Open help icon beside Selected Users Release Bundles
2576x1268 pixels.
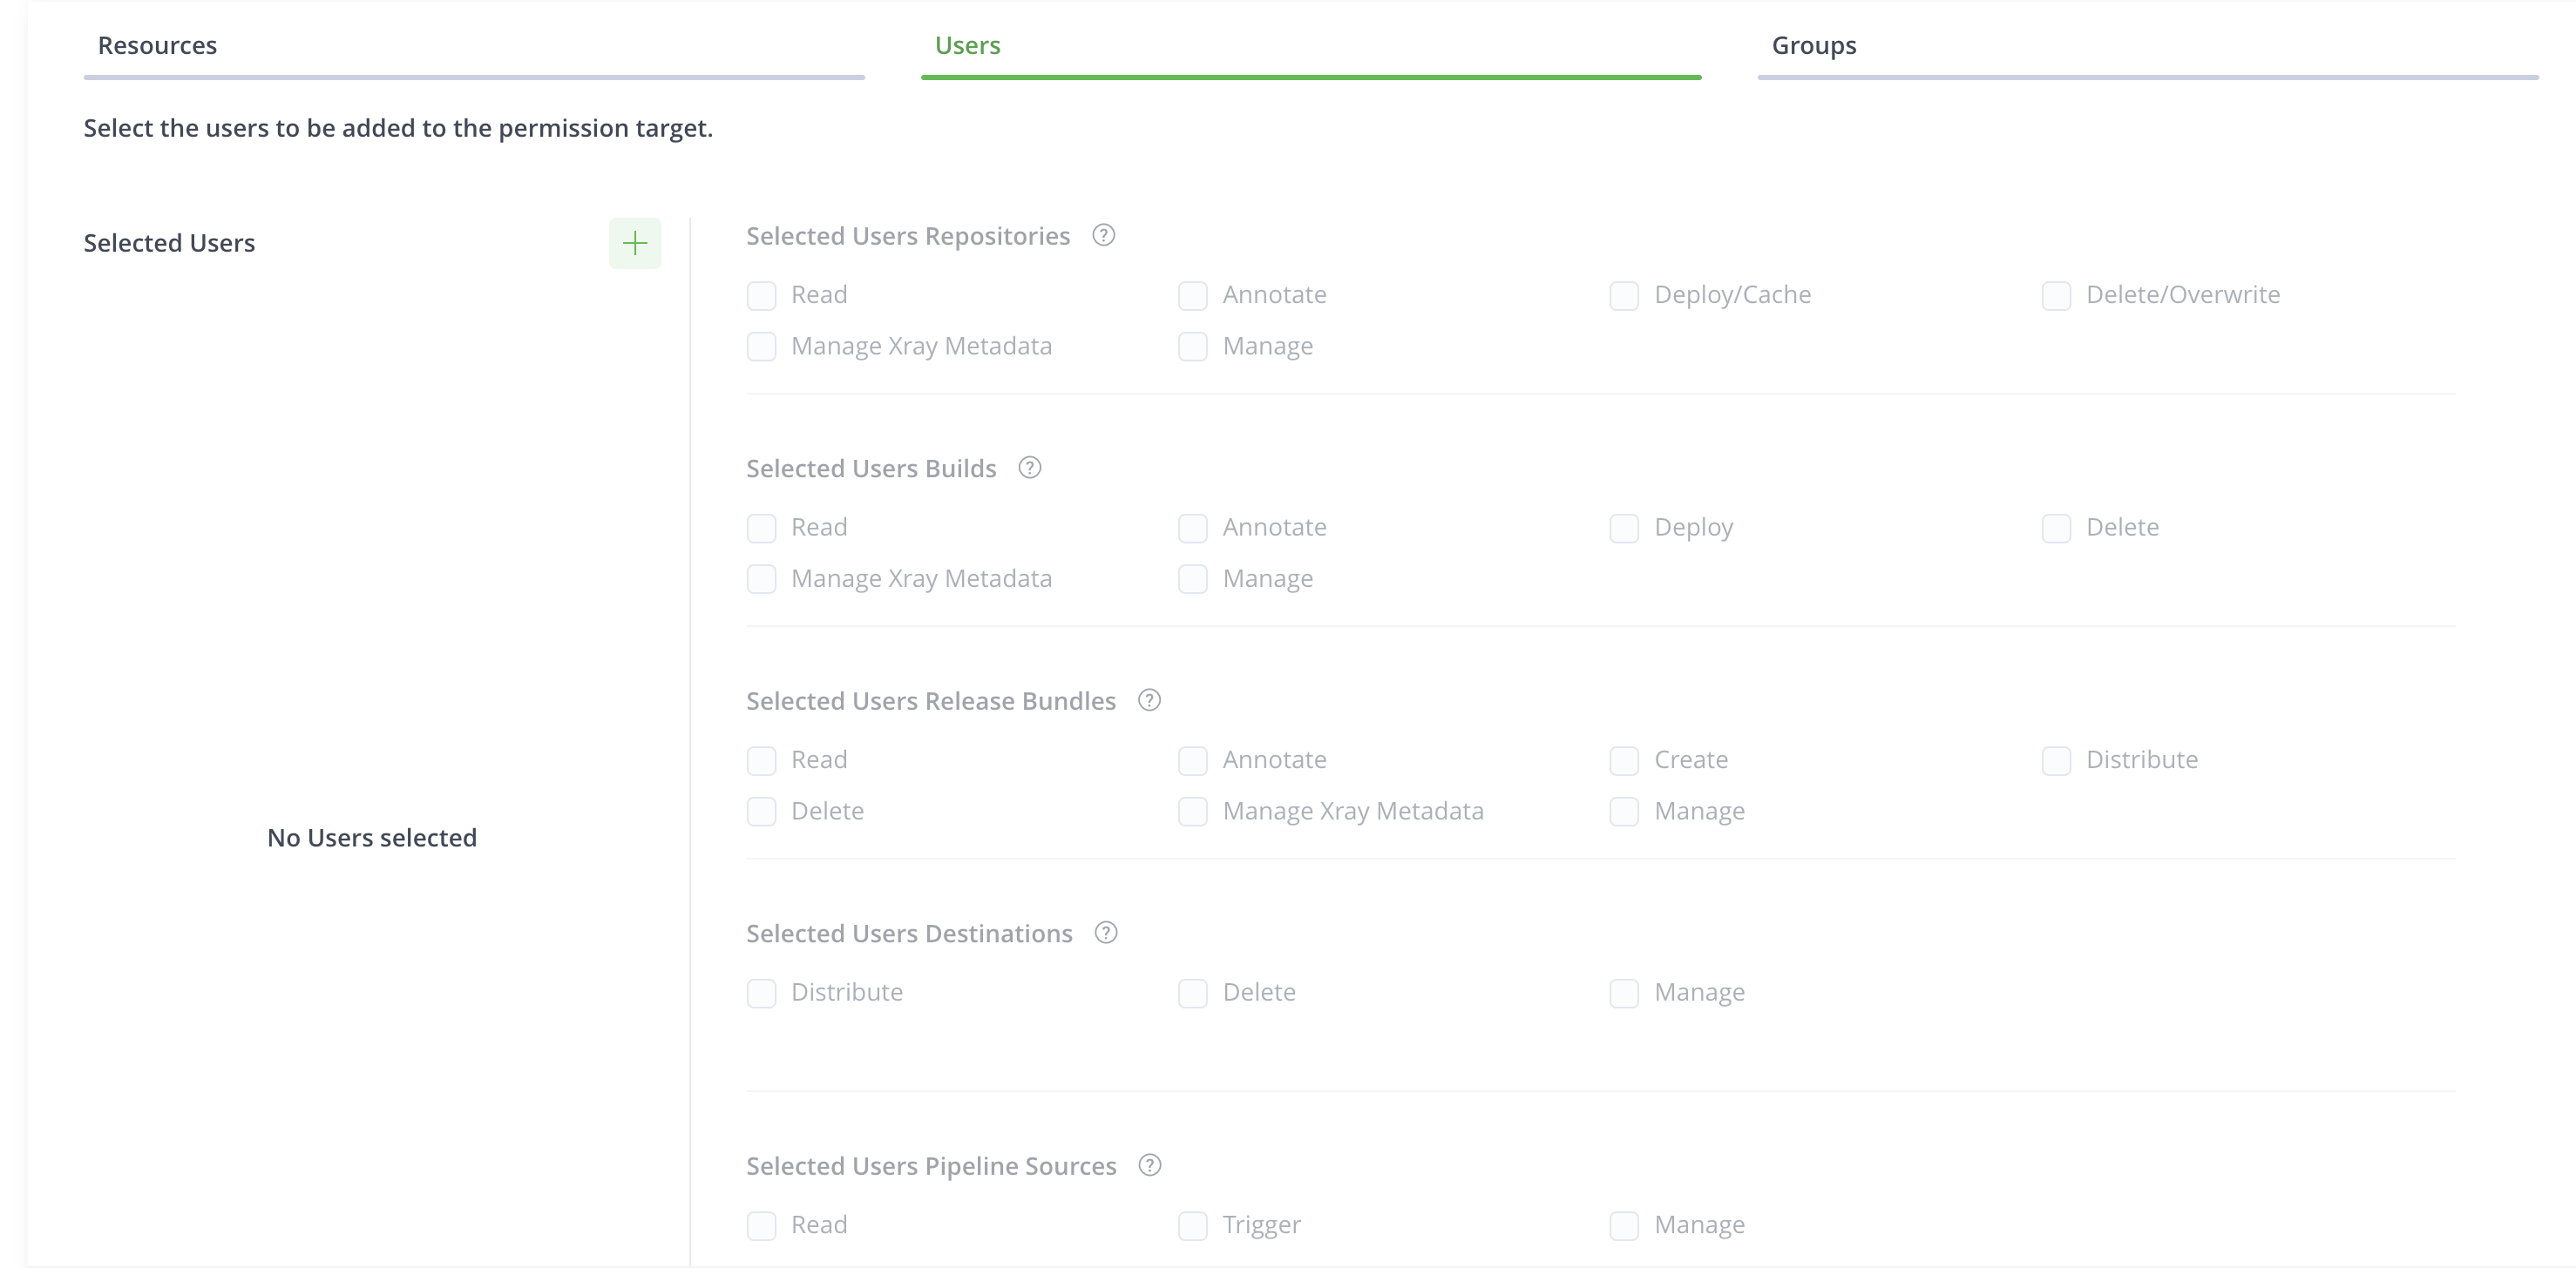(1149, 700)
